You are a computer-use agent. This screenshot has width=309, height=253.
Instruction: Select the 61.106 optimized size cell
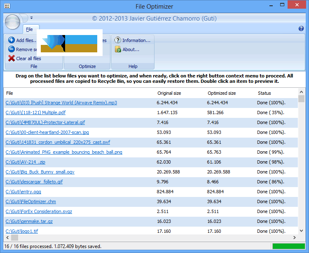click(x=214, y=162)
